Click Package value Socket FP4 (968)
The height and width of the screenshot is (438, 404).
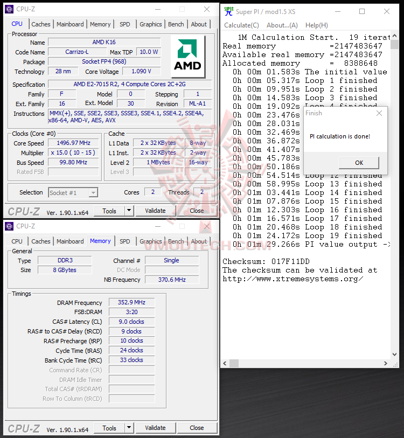click(x=104, y=61)
